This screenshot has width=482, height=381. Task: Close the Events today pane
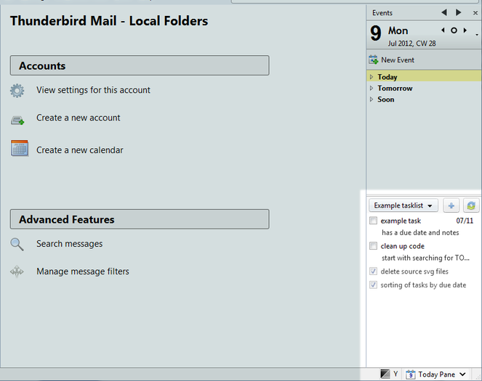(475, 13)
